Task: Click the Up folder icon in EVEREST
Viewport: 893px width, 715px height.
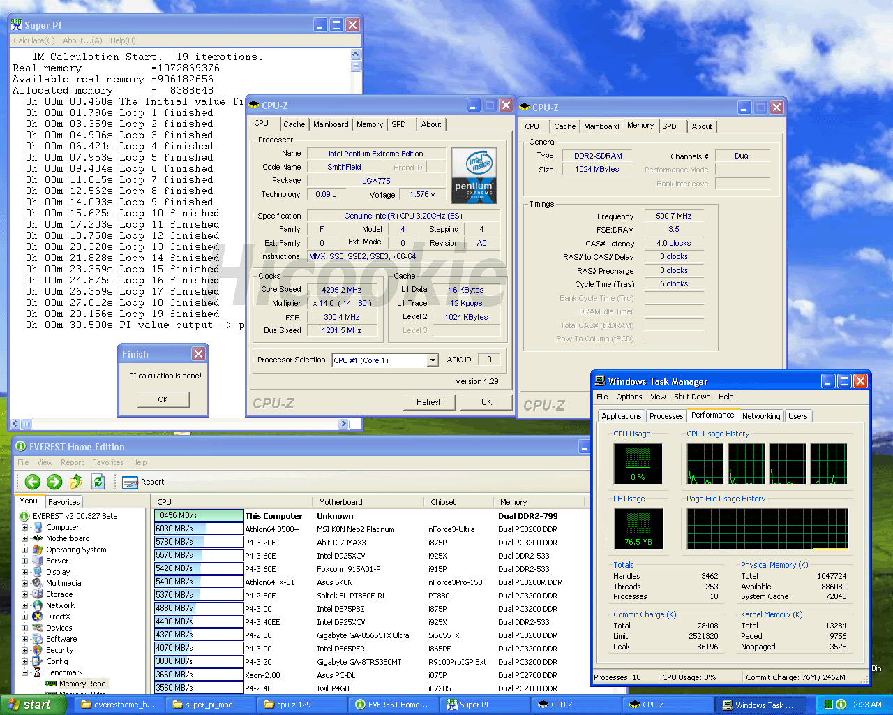Action: [76, 482]
